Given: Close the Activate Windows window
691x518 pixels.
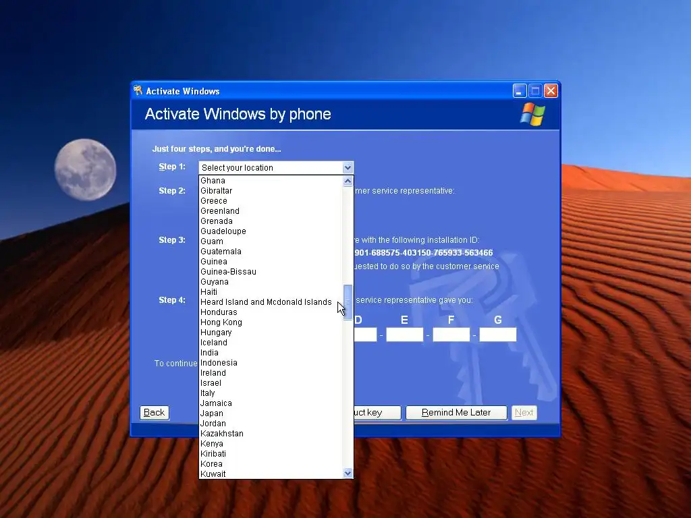Looking at the screenshot, I should point(551,91).
